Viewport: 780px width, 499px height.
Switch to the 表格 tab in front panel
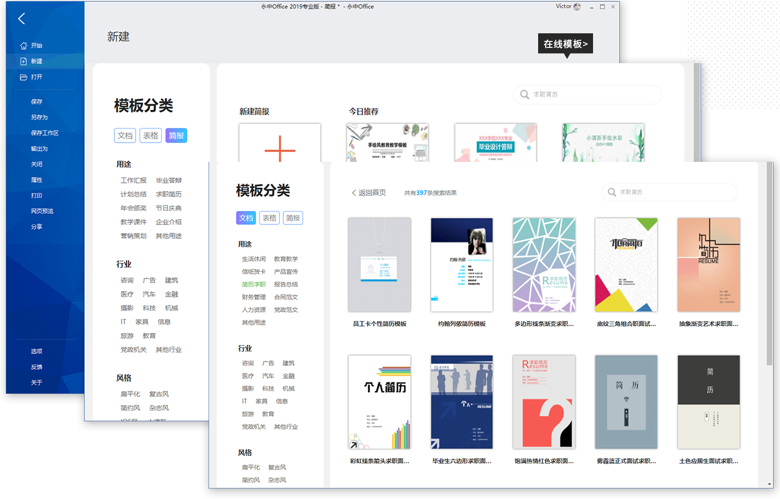click(269, 218)
